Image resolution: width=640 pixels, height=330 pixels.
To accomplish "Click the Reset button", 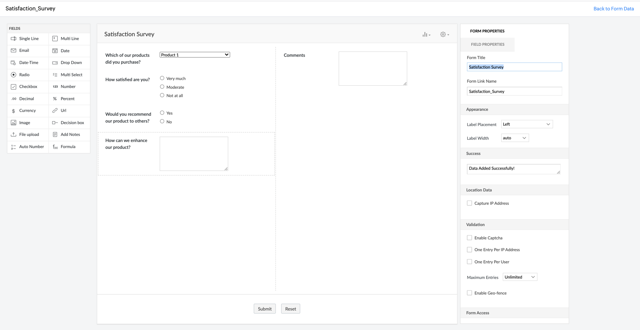I will (x=291, y=309).
